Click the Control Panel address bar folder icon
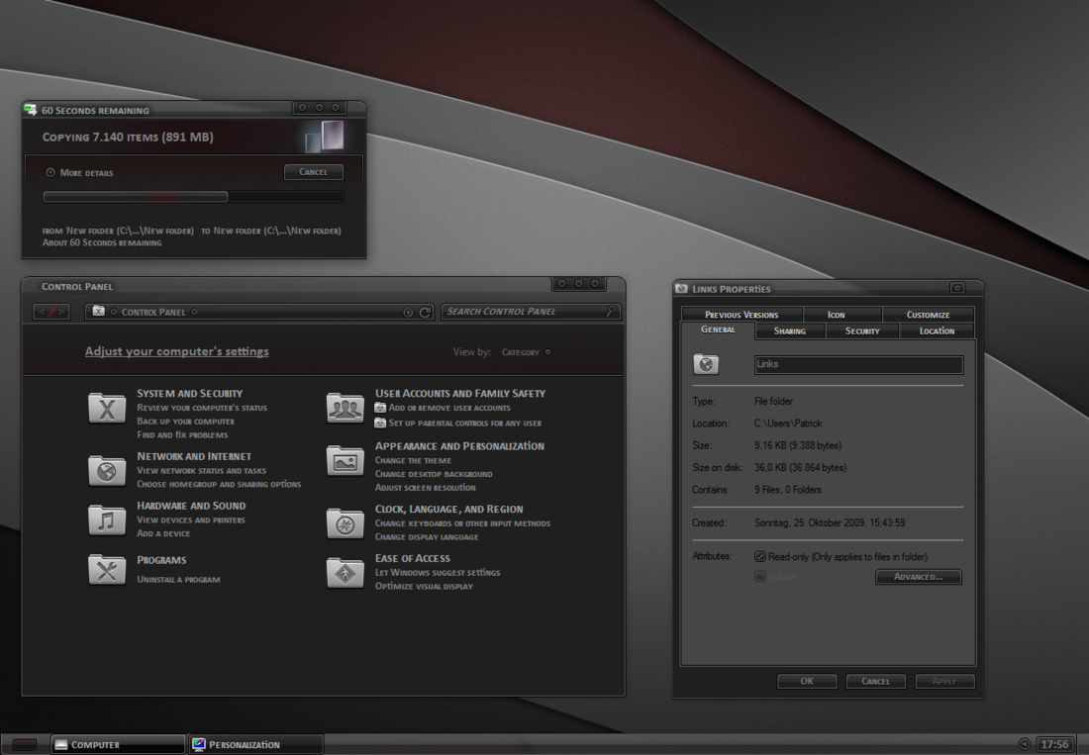1089x755 pixels. tap(99, 312)
